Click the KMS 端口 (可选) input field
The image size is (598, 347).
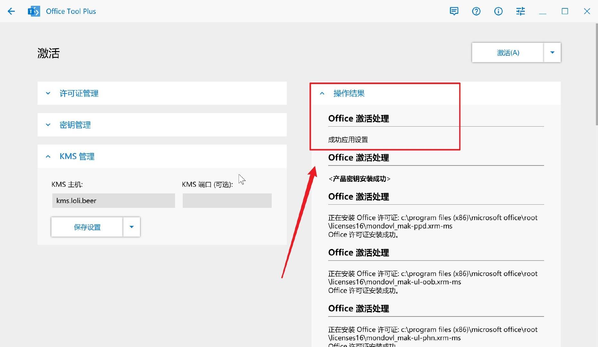click(227, 200)
